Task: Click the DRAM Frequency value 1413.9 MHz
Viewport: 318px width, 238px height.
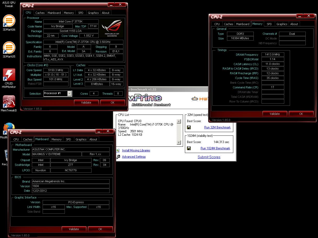Action: coord(272,55)
